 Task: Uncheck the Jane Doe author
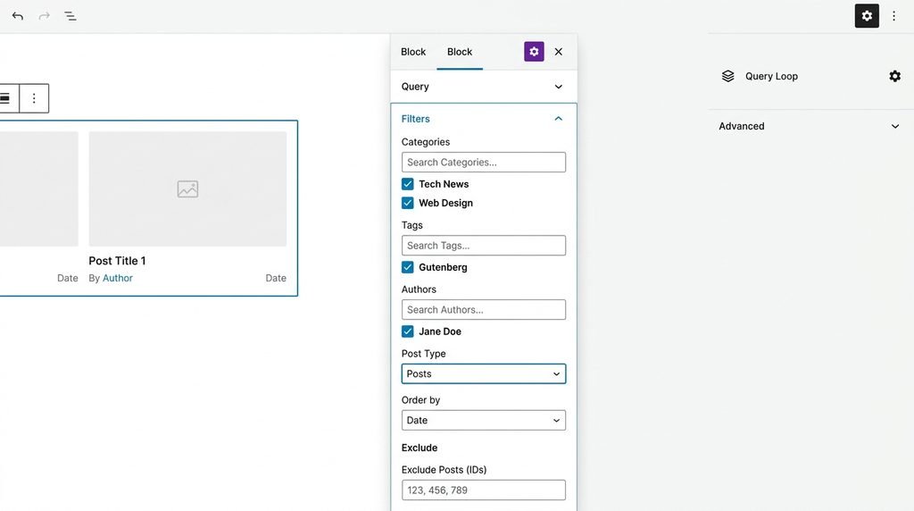pos(407,331)
